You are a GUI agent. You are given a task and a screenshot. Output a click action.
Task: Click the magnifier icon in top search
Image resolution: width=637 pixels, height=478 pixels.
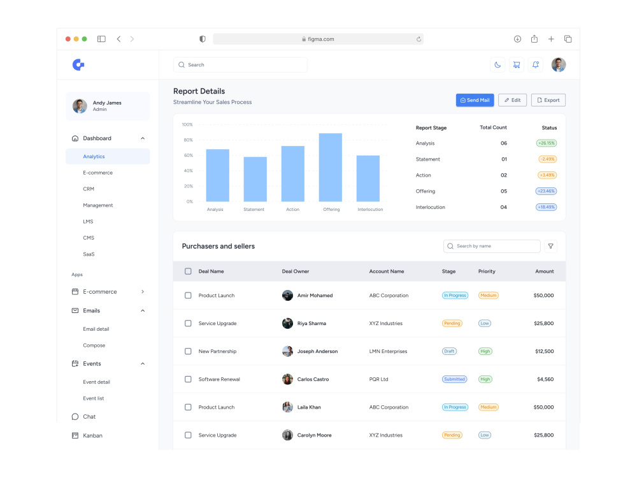click(x=182, y=64)
